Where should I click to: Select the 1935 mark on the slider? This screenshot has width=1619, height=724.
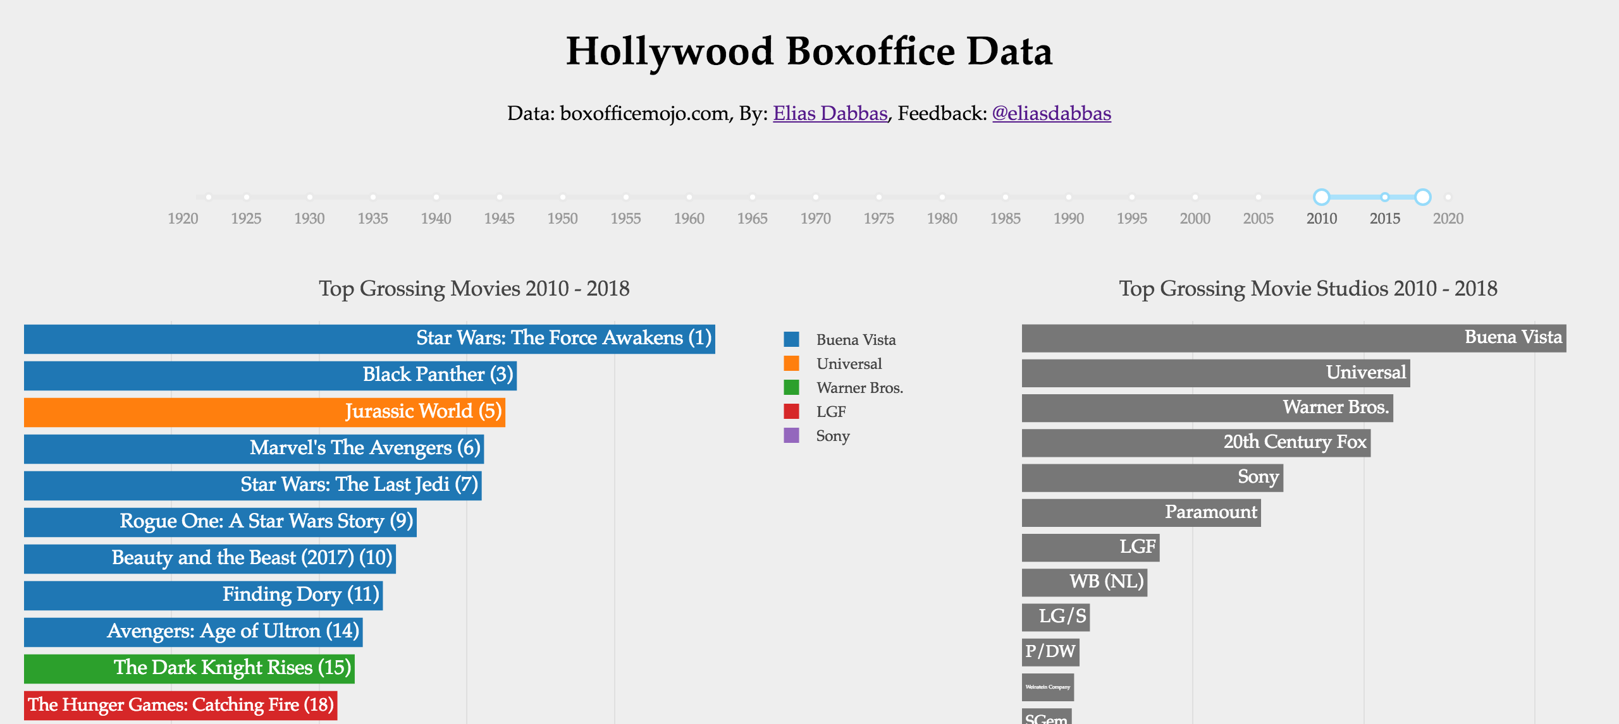coord(372,219)
